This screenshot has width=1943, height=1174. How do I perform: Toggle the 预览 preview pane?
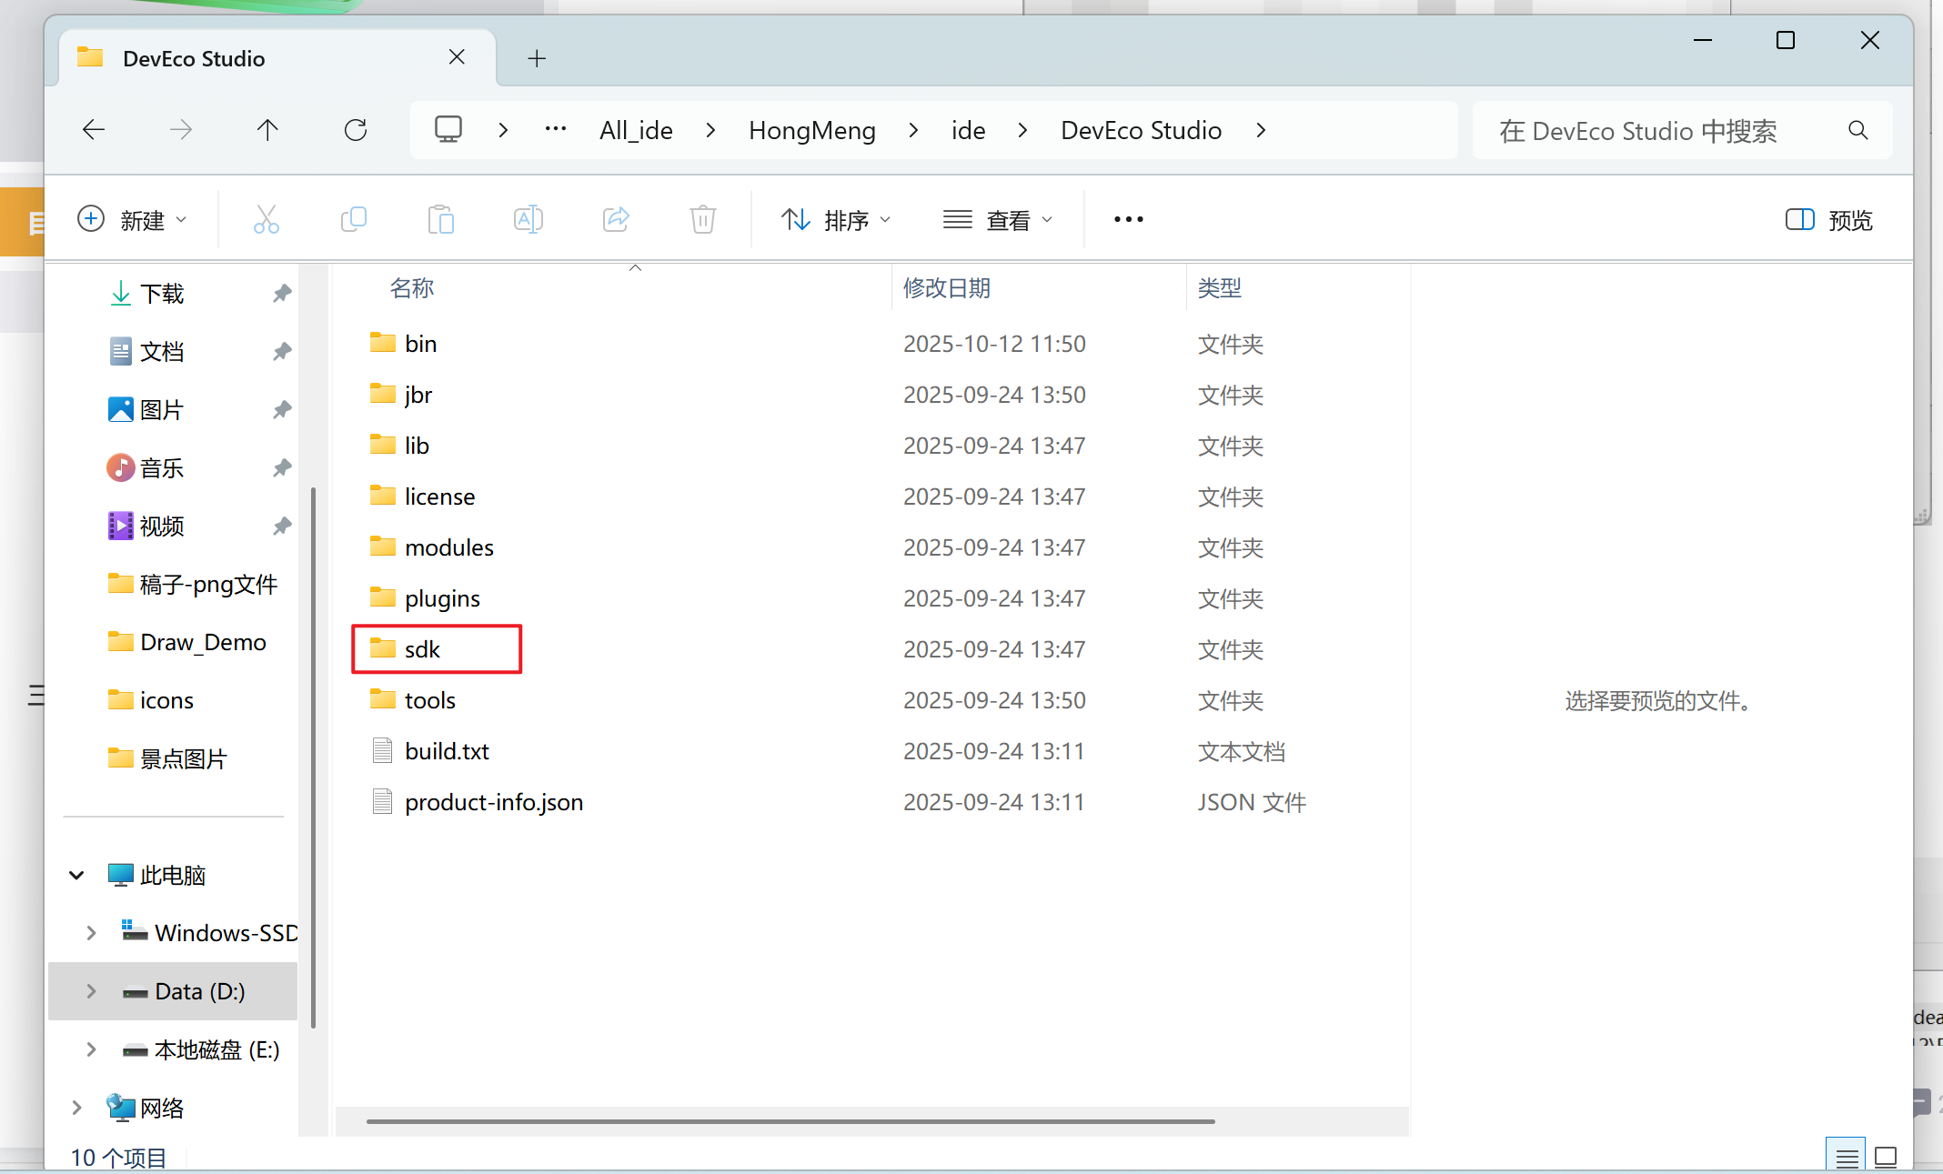[1828, 219]
